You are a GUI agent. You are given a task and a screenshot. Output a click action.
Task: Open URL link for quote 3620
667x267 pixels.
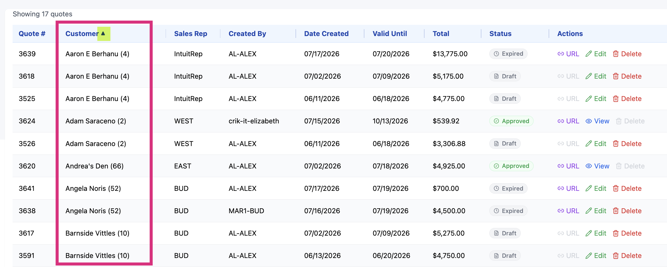pos(568,166)
